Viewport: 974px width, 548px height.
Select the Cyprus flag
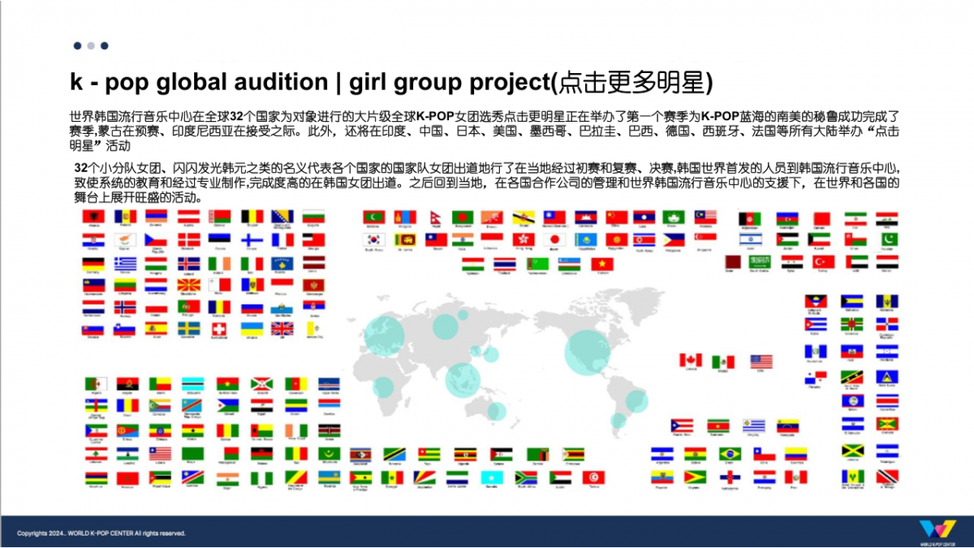[125, 239]
